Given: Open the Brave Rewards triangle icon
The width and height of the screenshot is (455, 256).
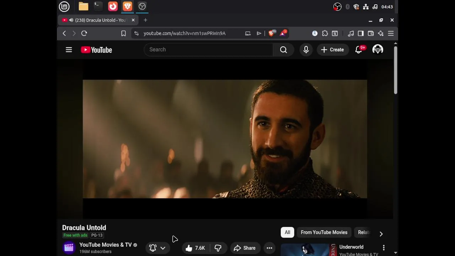Looking at the screenshot, I should 283,33.
